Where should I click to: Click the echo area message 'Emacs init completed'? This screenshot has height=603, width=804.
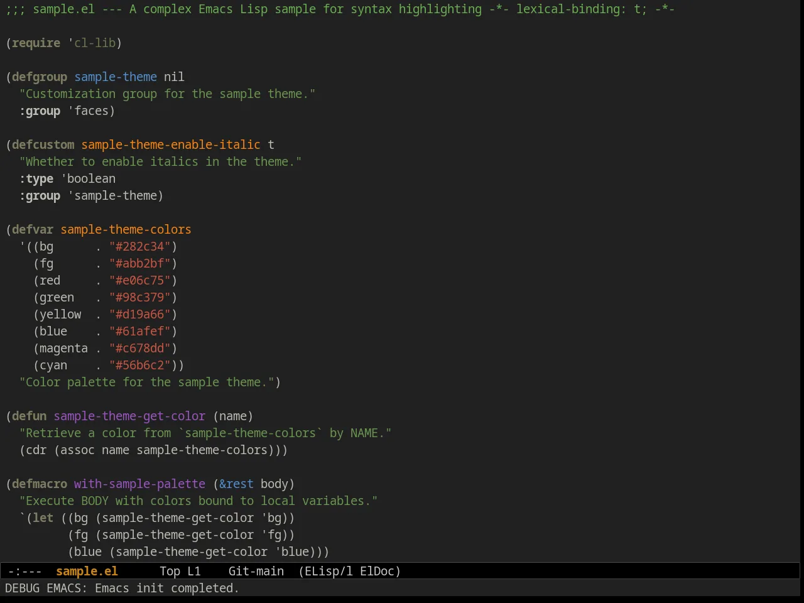[167, 588]
